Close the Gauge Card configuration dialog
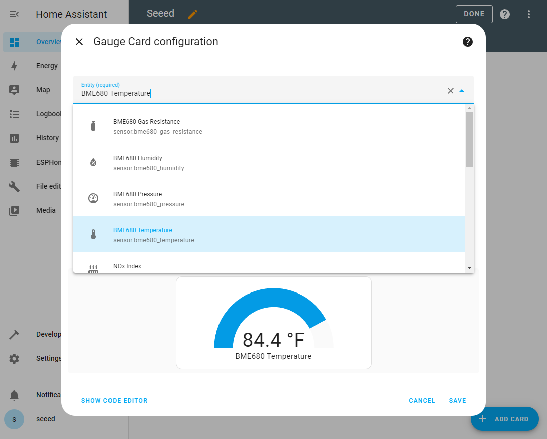Image resolution: width=547 pixels, height=439 pixels. tap(79, 42)
